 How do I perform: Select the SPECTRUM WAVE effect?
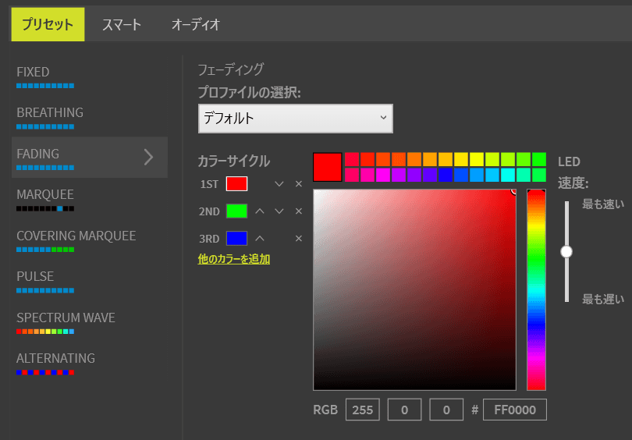[x=66, y=323]
